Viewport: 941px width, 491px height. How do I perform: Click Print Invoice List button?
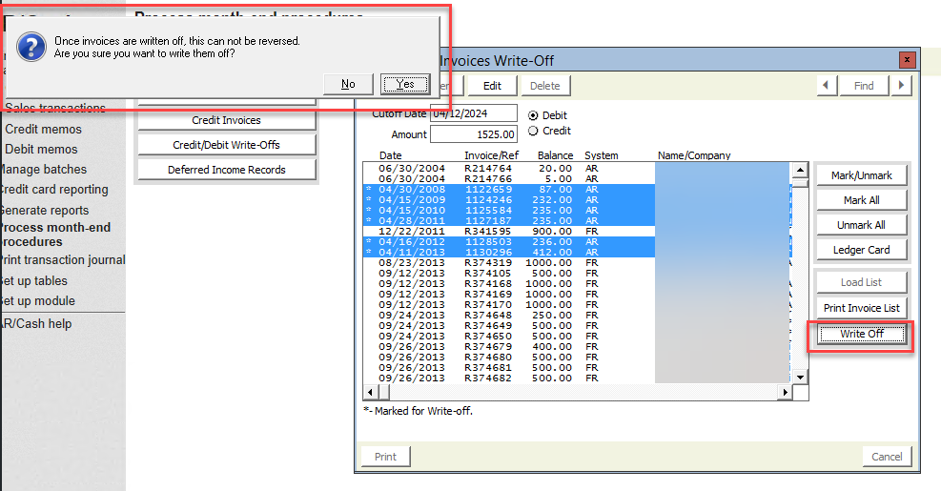pyautogui.click(x=861, y=307)
